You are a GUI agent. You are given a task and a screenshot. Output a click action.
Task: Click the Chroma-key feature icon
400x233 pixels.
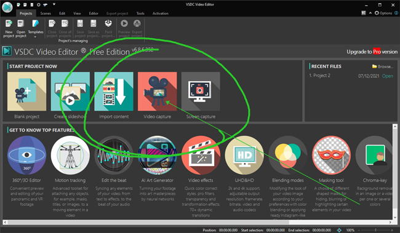coord(374,156)
